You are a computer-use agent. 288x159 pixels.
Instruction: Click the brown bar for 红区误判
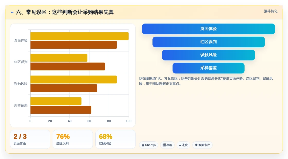click(68, 66)
